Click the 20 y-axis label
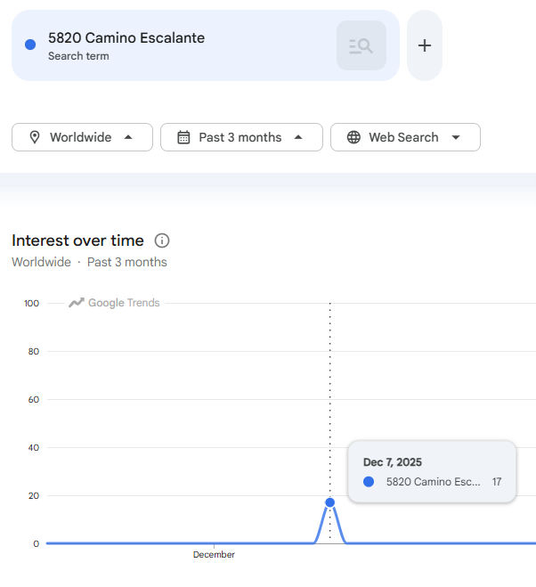This screenshot has width=536, height=587. pyautogui.click(x=34, y=495)
